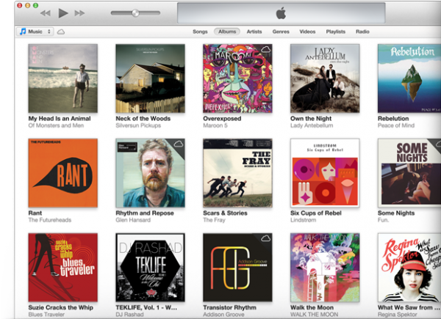Switch to the Videos tab
Viewport: 441px width, 319px height.
pyautogui.click(x=307, y=32)
